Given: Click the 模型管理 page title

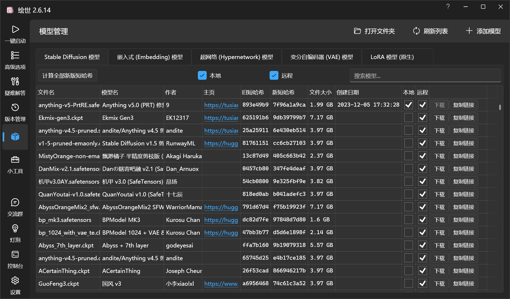Looking at the screenshot, I should (x=54, y=31).
